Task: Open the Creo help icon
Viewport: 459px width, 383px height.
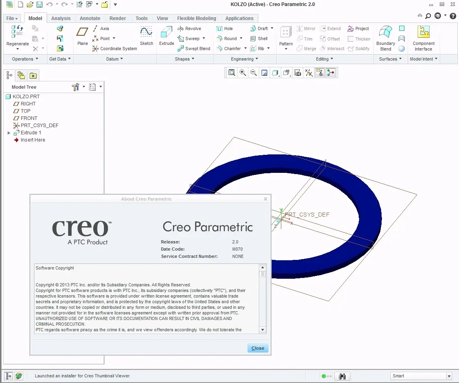Action: click(453, 16)
